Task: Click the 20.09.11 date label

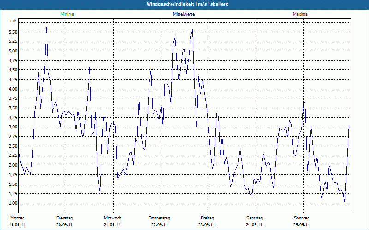Action: [x=65, y=225]
